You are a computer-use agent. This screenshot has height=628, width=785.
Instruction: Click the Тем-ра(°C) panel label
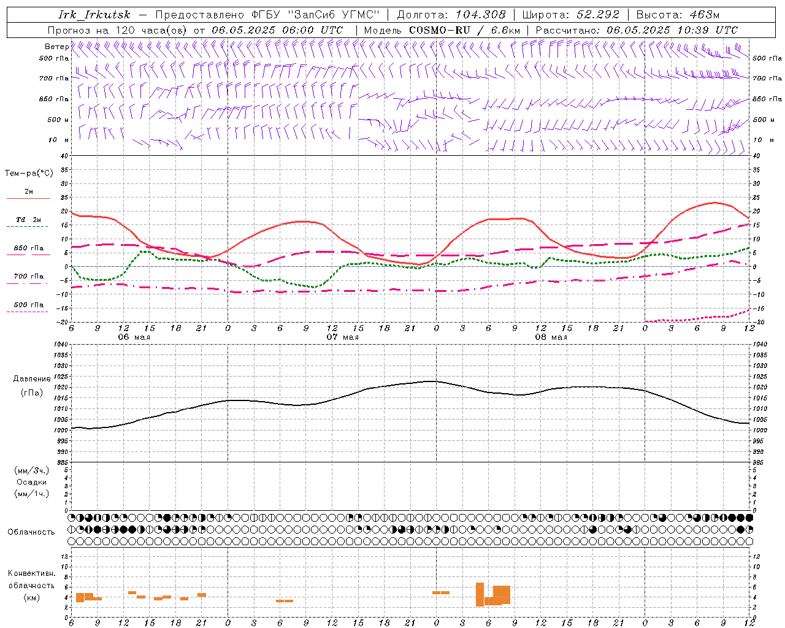coord(29,174)
